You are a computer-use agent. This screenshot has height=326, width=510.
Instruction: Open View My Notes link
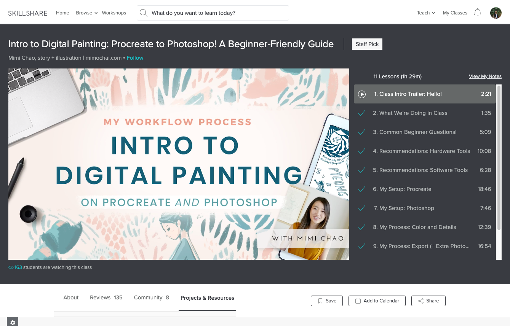pos(485,76)
